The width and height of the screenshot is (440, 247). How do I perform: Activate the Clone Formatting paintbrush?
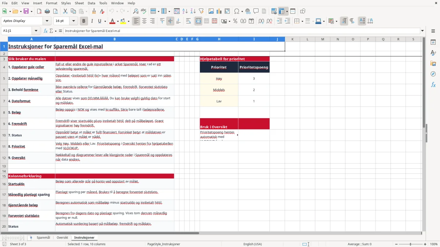(x=94, y=11)
